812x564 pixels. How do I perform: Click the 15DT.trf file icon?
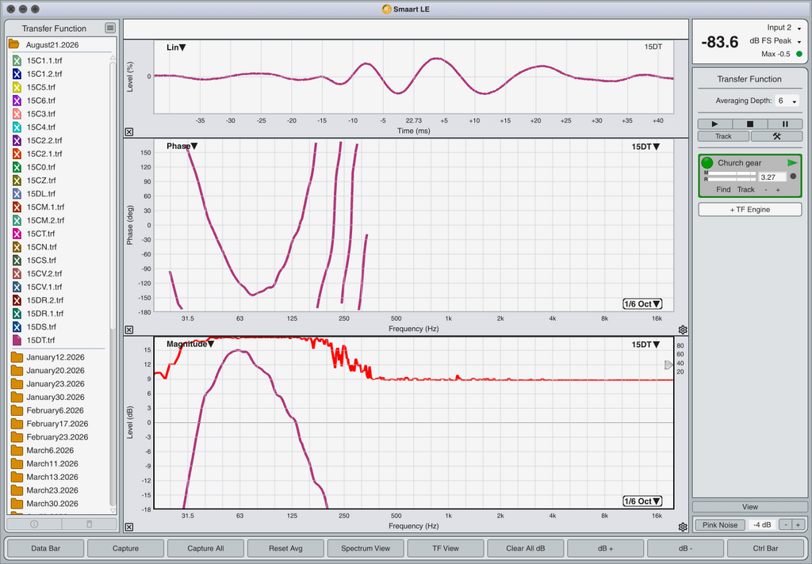(x=17, y=340)
